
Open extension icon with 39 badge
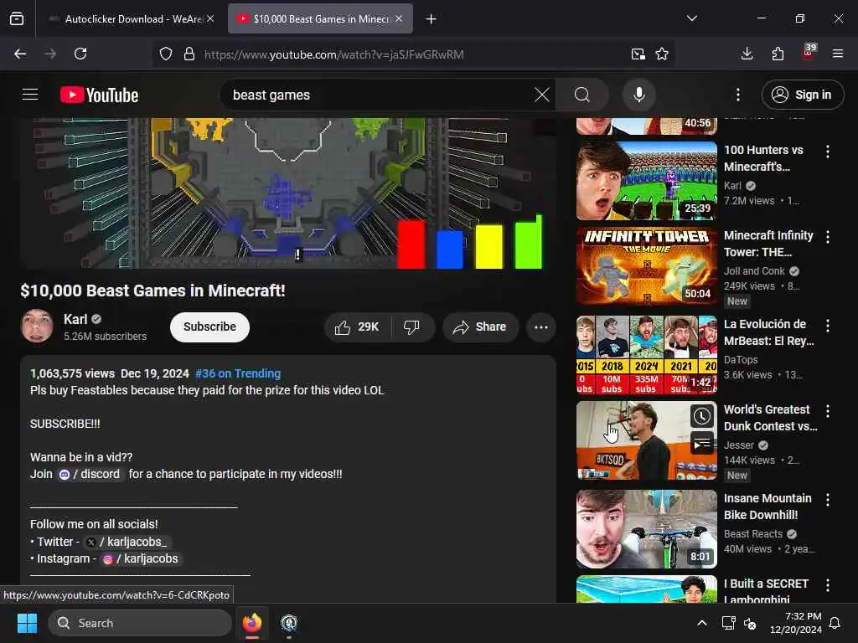[809, 53]
